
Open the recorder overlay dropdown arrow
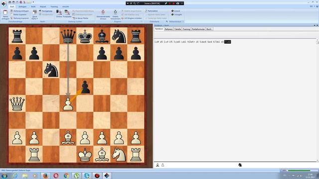(128, 3)
